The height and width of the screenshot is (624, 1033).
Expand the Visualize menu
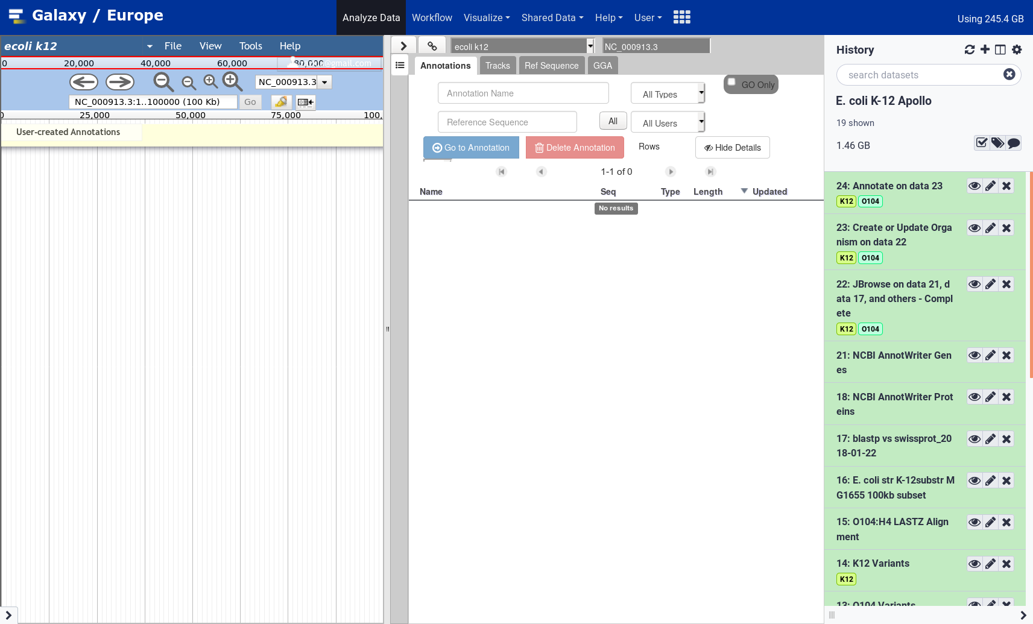tap(487, 17)
